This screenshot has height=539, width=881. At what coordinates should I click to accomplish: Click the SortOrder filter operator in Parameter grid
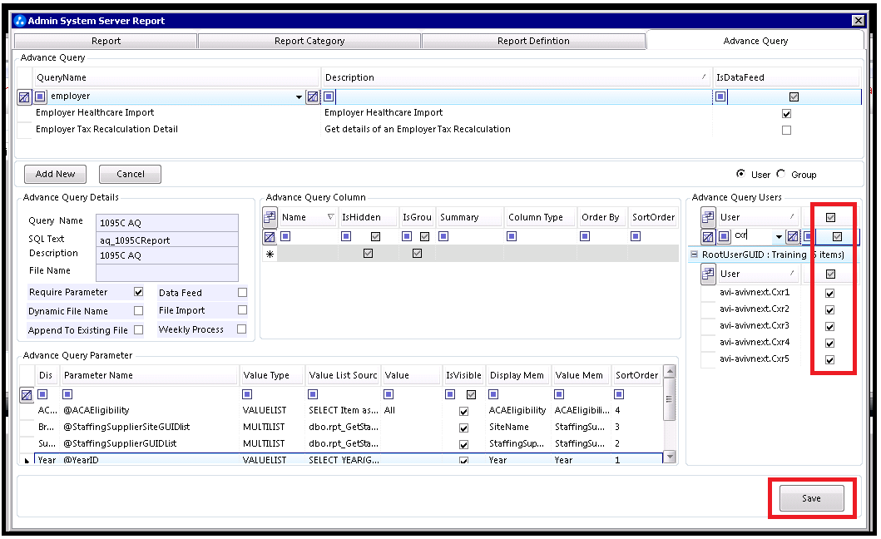click(x=619, y=394)
